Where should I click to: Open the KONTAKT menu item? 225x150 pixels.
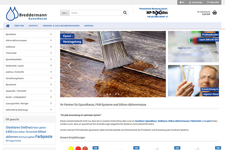pyautogui.click(x=33, y=25)
